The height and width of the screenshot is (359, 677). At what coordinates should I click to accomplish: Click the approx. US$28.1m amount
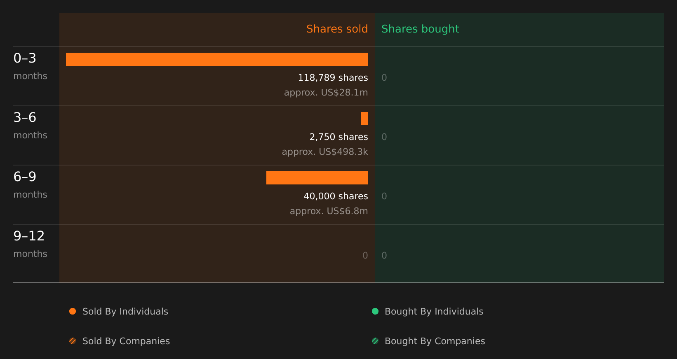click(326, 92)
